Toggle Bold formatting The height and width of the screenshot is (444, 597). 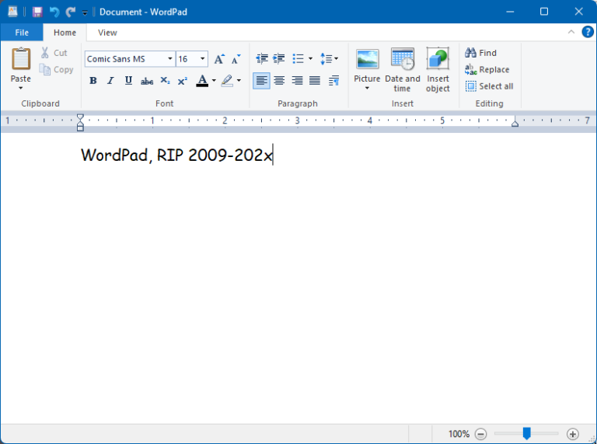pos(93,81)
